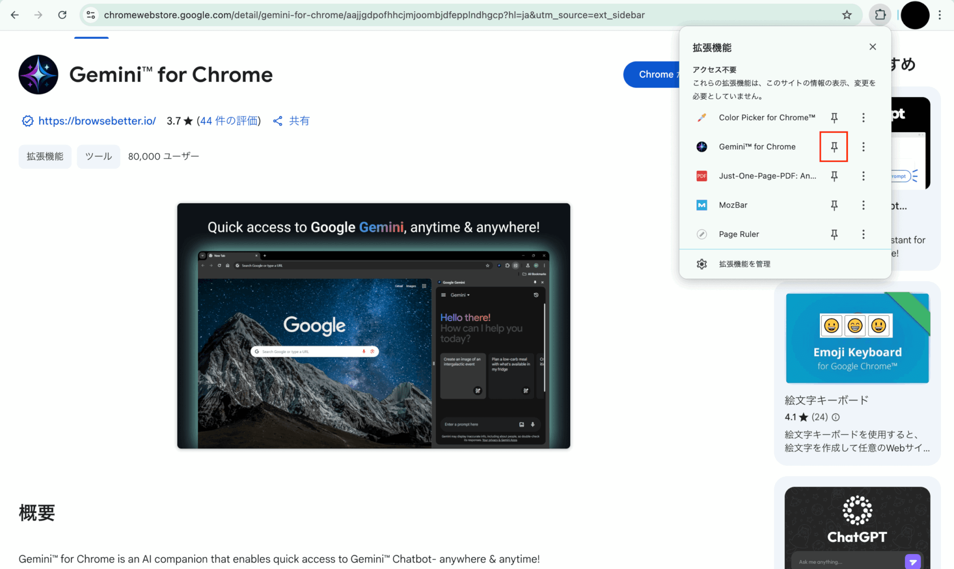
Task: Open more options for Just-One-Page-PDF
Action: [863, 176]
